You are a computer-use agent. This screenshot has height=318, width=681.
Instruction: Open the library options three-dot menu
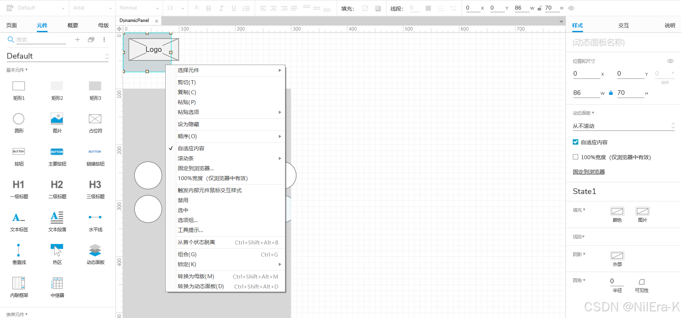(x=104, y=39)
